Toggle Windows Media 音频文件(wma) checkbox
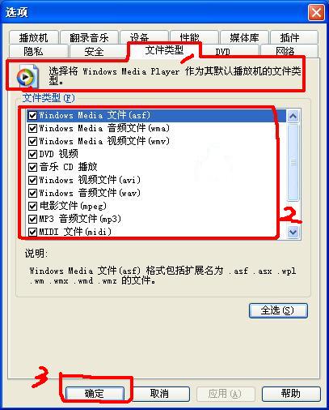Viewport: 329px width, 410px height. tap(32, 128)
